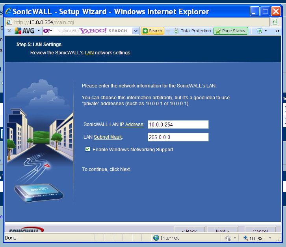Click the green Search button
The width and height of the screenshot is (286, 247).
[152, 31]
